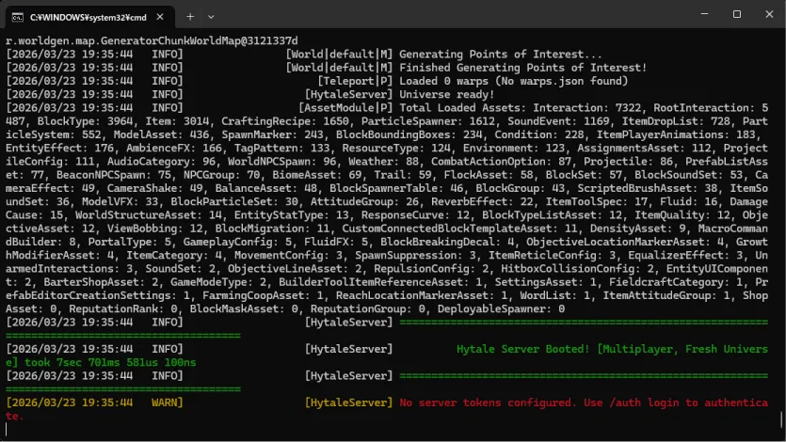Click 'Finished Generating Points of Interest!' line
This screenshot has height=442, width=786.
point(523,68)
